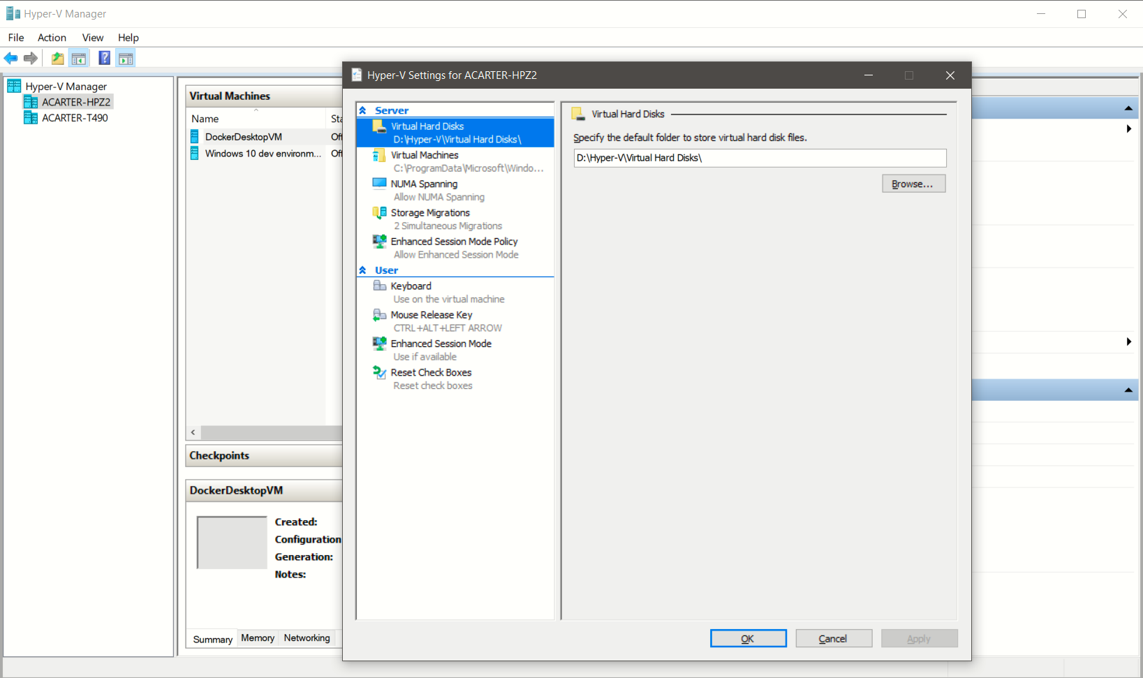Select the NUMA Spanning icon
Image resolution: width=1143 pixels, height=678 pixels.
click(x=379, y=183)
